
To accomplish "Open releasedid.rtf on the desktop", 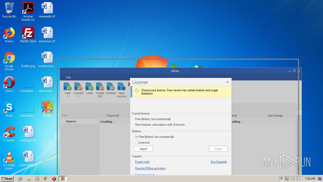I will (x=47, y=10).
